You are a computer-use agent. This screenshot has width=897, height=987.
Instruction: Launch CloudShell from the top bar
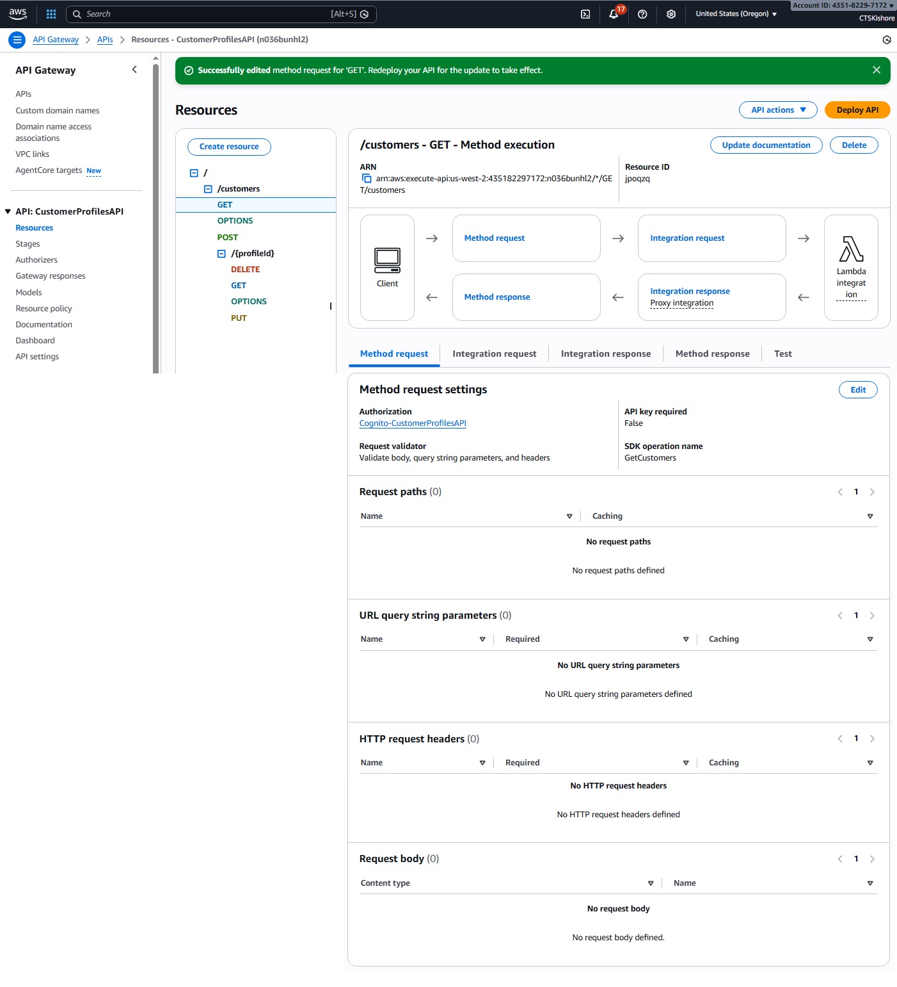click(x=585, y=14)
